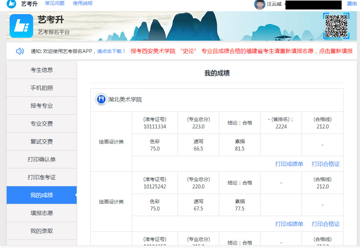Select 我的成绩 in the sidebar
The height and width of the screenshot is (248, 360).
[x=42, y=195]
